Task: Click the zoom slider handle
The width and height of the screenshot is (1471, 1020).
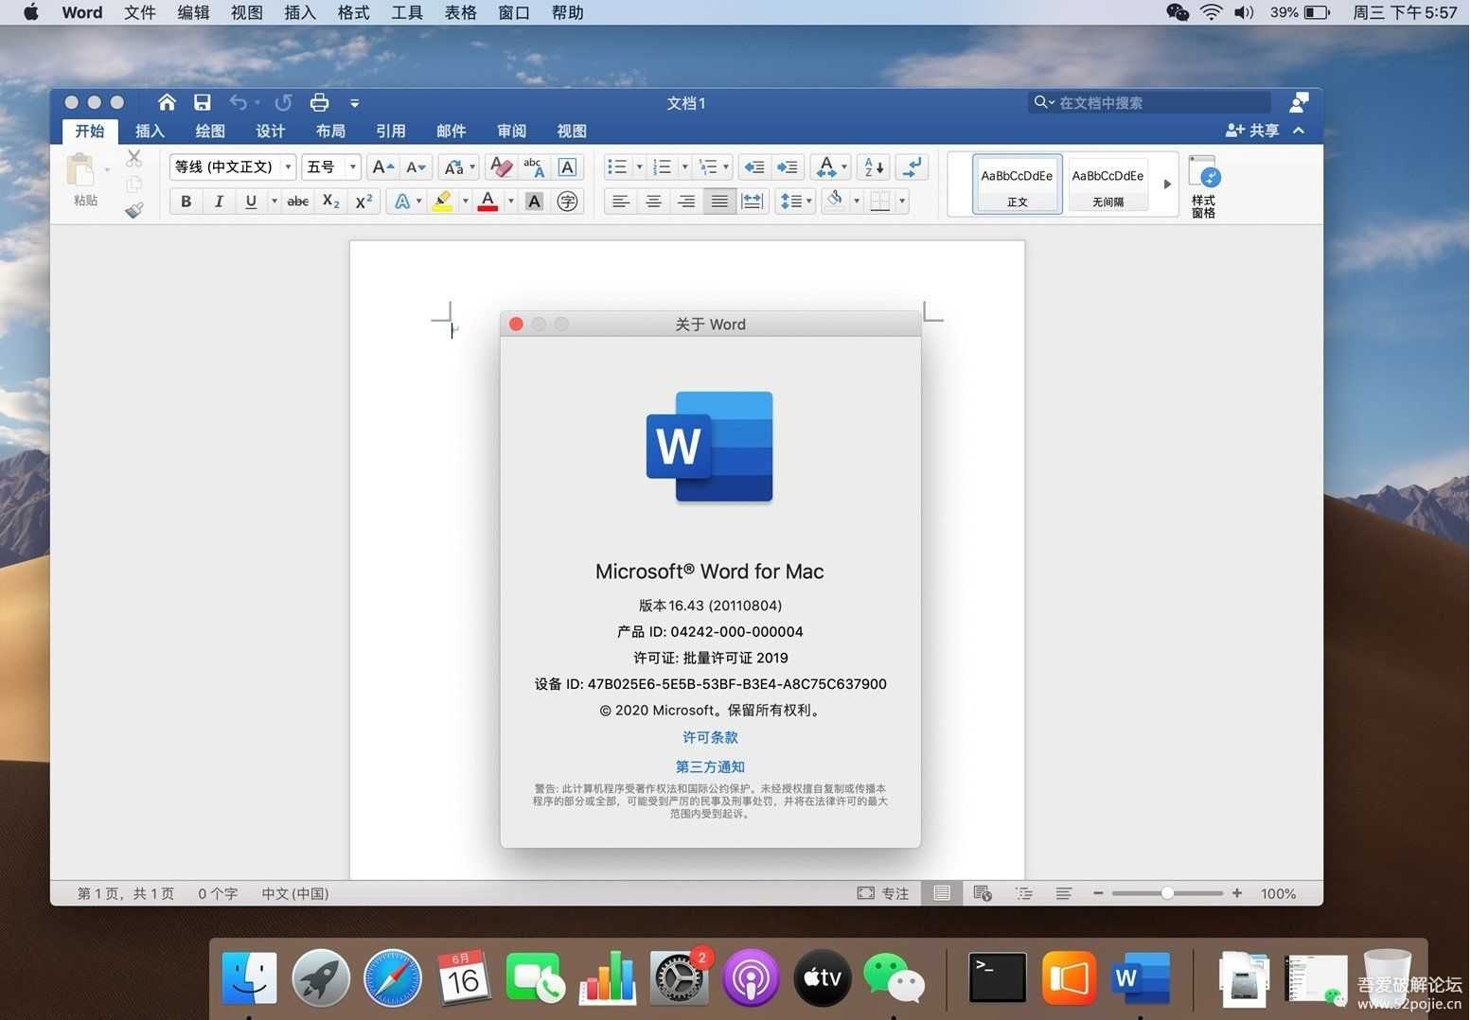Action: [1167, 893]
